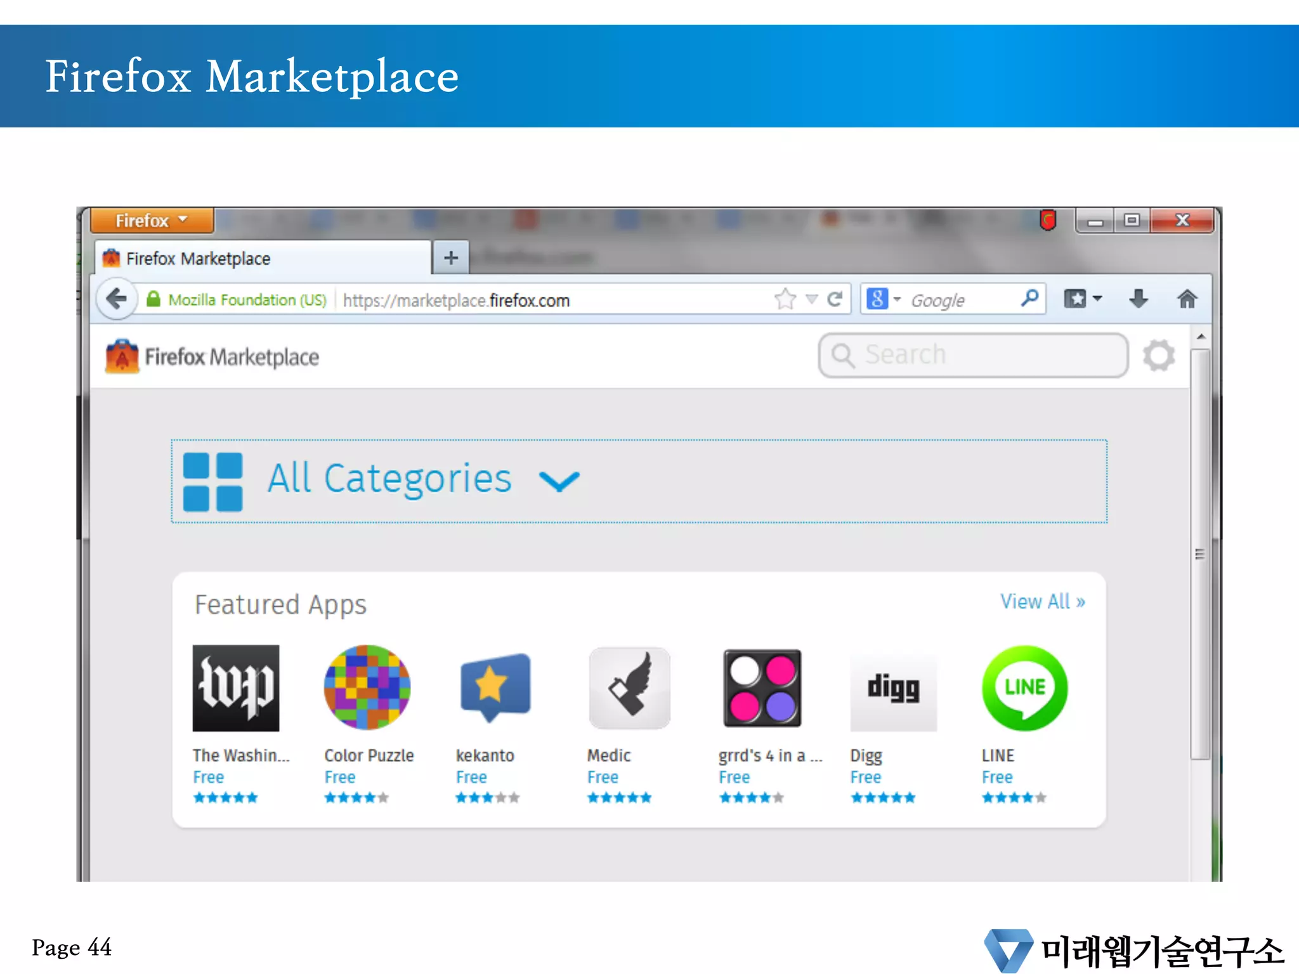Open the Medic app icon
Screen dimensions: 1299x974
coord(629,688)
